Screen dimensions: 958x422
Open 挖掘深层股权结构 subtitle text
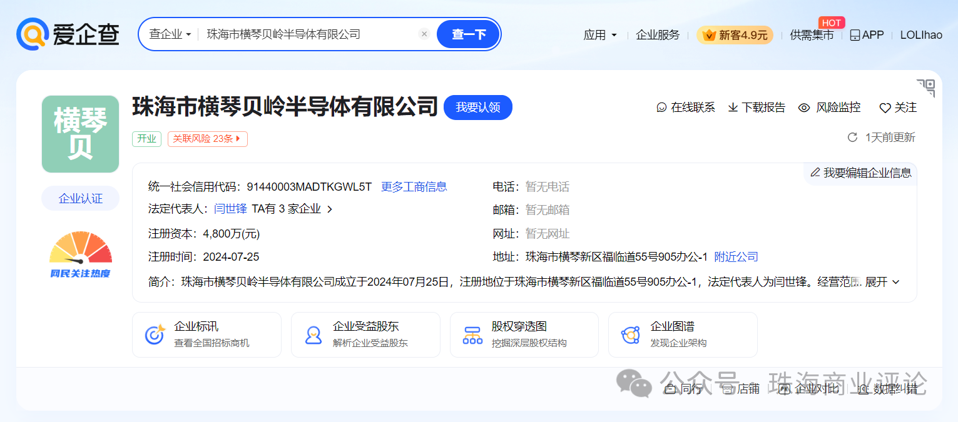[529, 343]
